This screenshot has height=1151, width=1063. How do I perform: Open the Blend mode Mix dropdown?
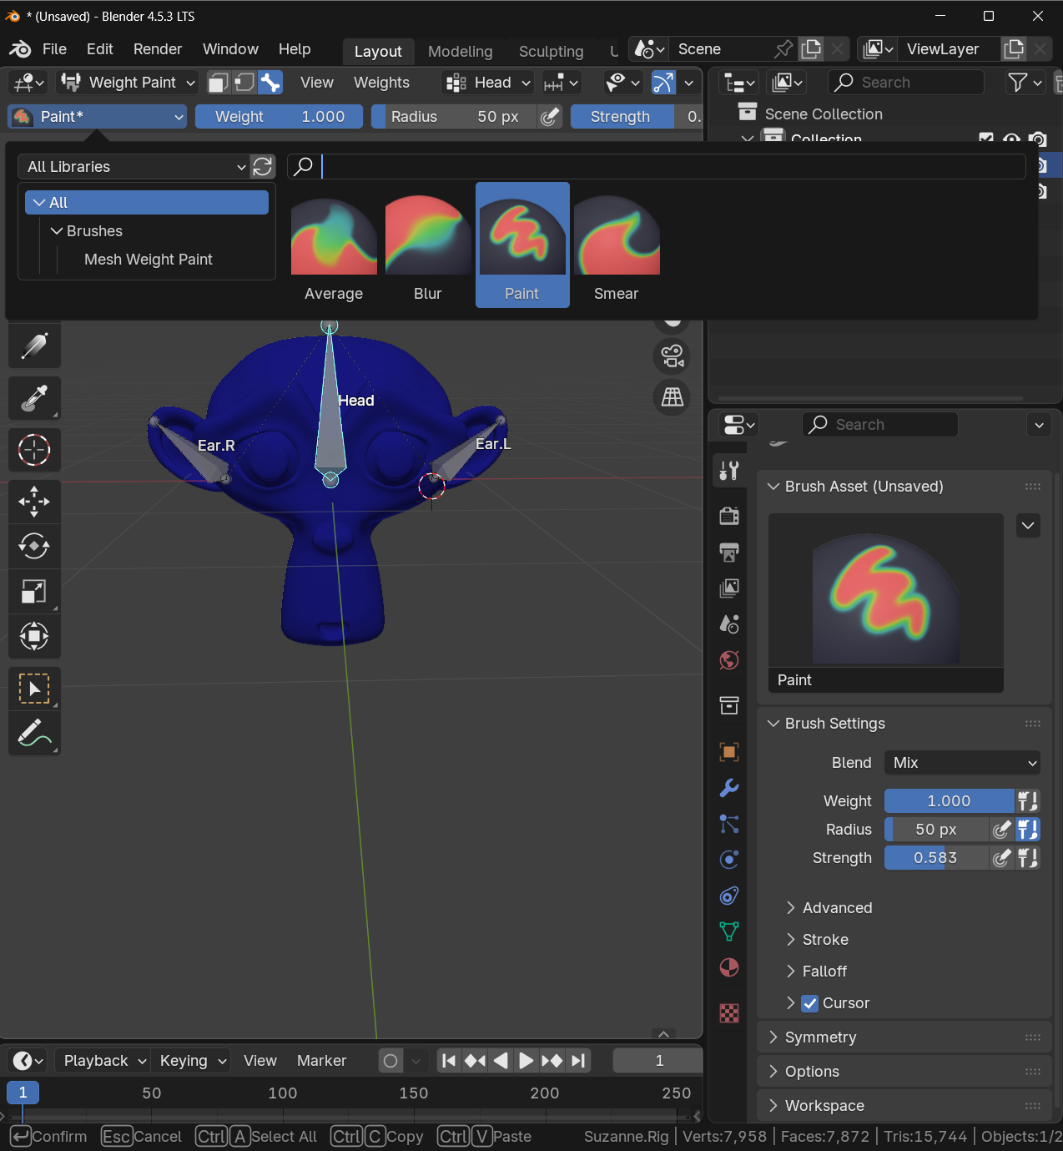[962, 763]
